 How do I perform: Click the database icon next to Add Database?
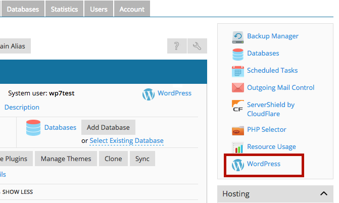33,128
